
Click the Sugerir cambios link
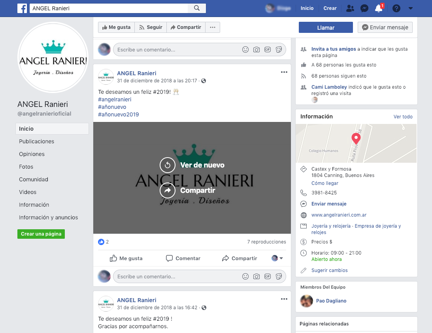(x=330, y=270)
